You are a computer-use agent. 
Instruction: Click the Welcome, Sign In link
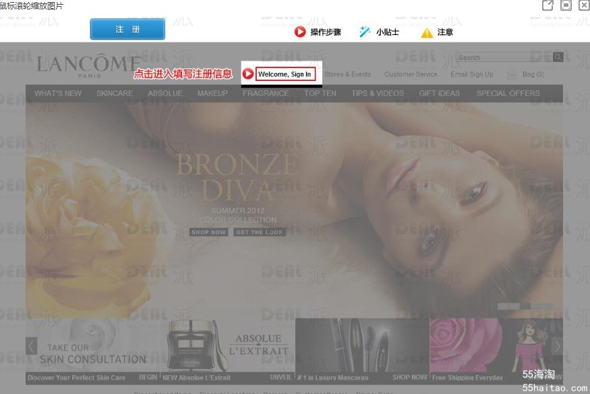tap(285, 74)
